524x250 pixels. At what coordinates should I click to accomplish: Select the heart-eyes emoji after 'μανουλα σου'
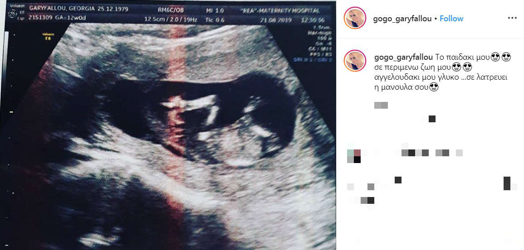433,87
